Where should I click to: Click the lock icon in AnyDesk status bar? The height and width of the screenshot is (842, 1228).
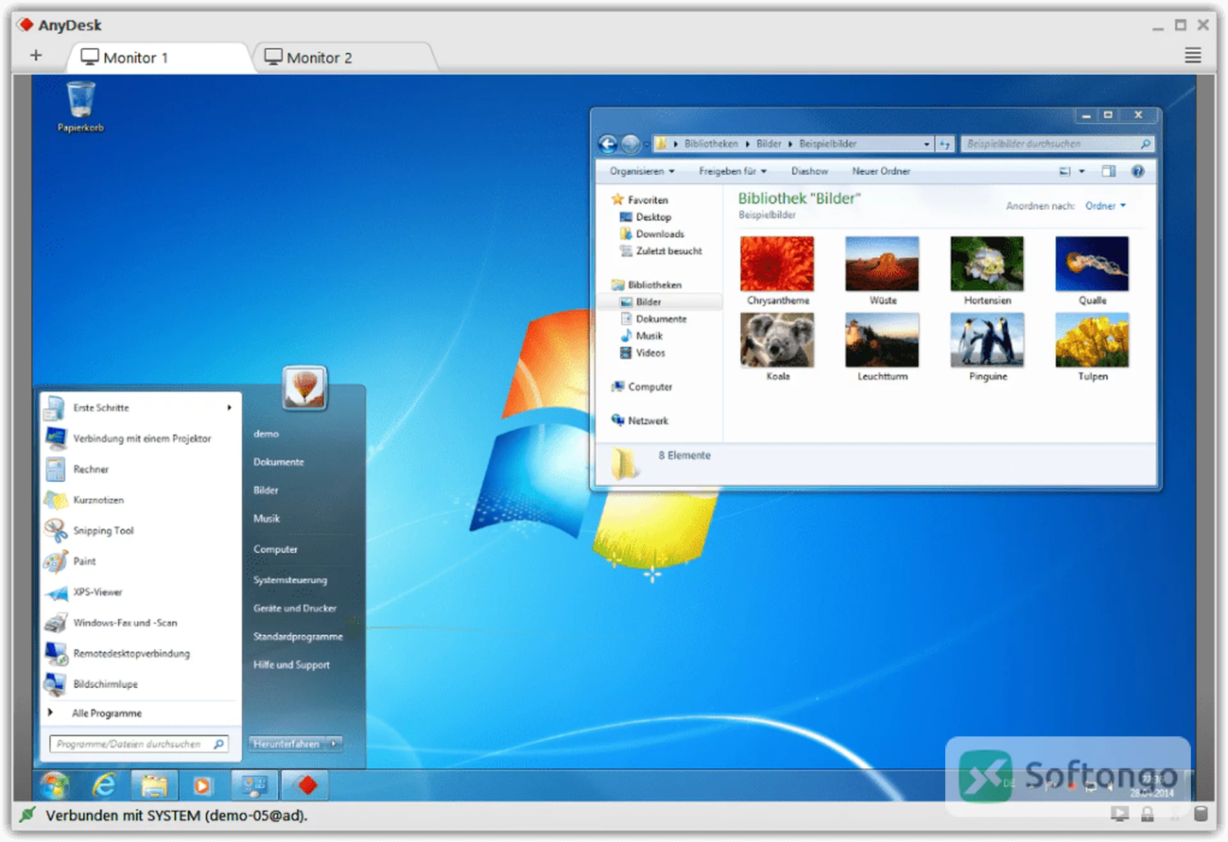click(1147, 814)
